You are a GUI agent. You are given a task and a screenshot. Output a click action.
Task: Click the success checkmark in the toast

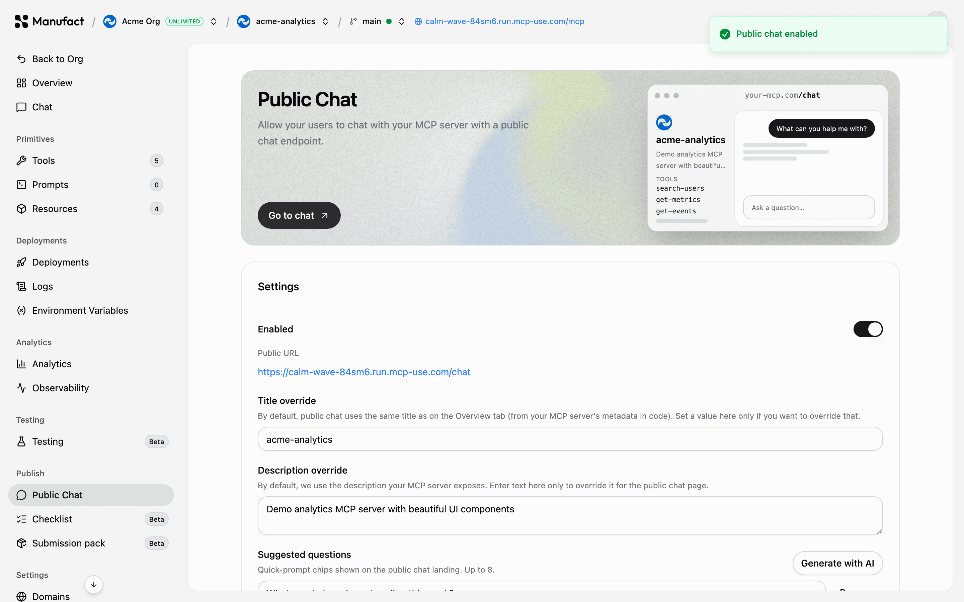point(725,34)
